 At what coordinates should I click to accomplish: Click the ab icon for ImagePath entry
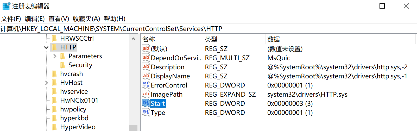tap(146, 94)
